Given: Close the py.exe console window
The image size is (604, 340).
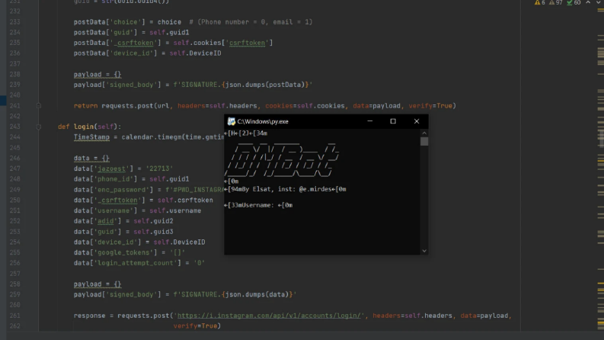Looking at the screenshot, I should pos(417,121).
